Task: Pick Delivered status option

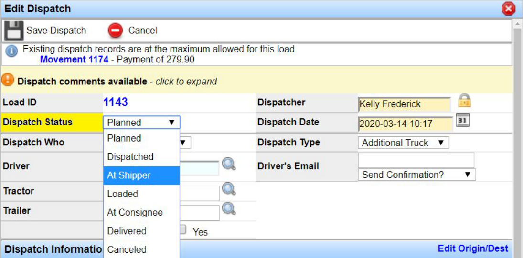Action: pos(141,231)
